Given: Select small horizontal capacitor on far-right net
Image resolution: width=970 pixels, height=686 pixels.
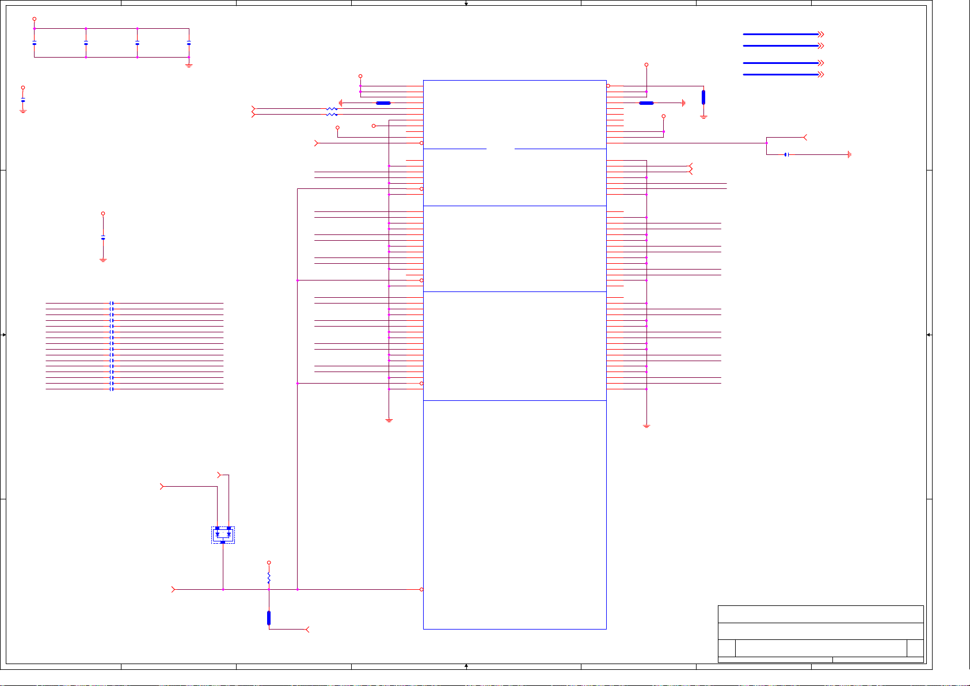Looking at the screenshot, I should point(786,154).
